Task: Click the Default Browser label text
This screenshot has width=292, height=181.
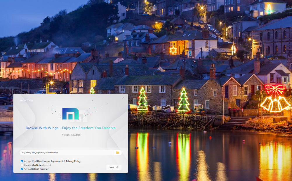Action: 40,169
